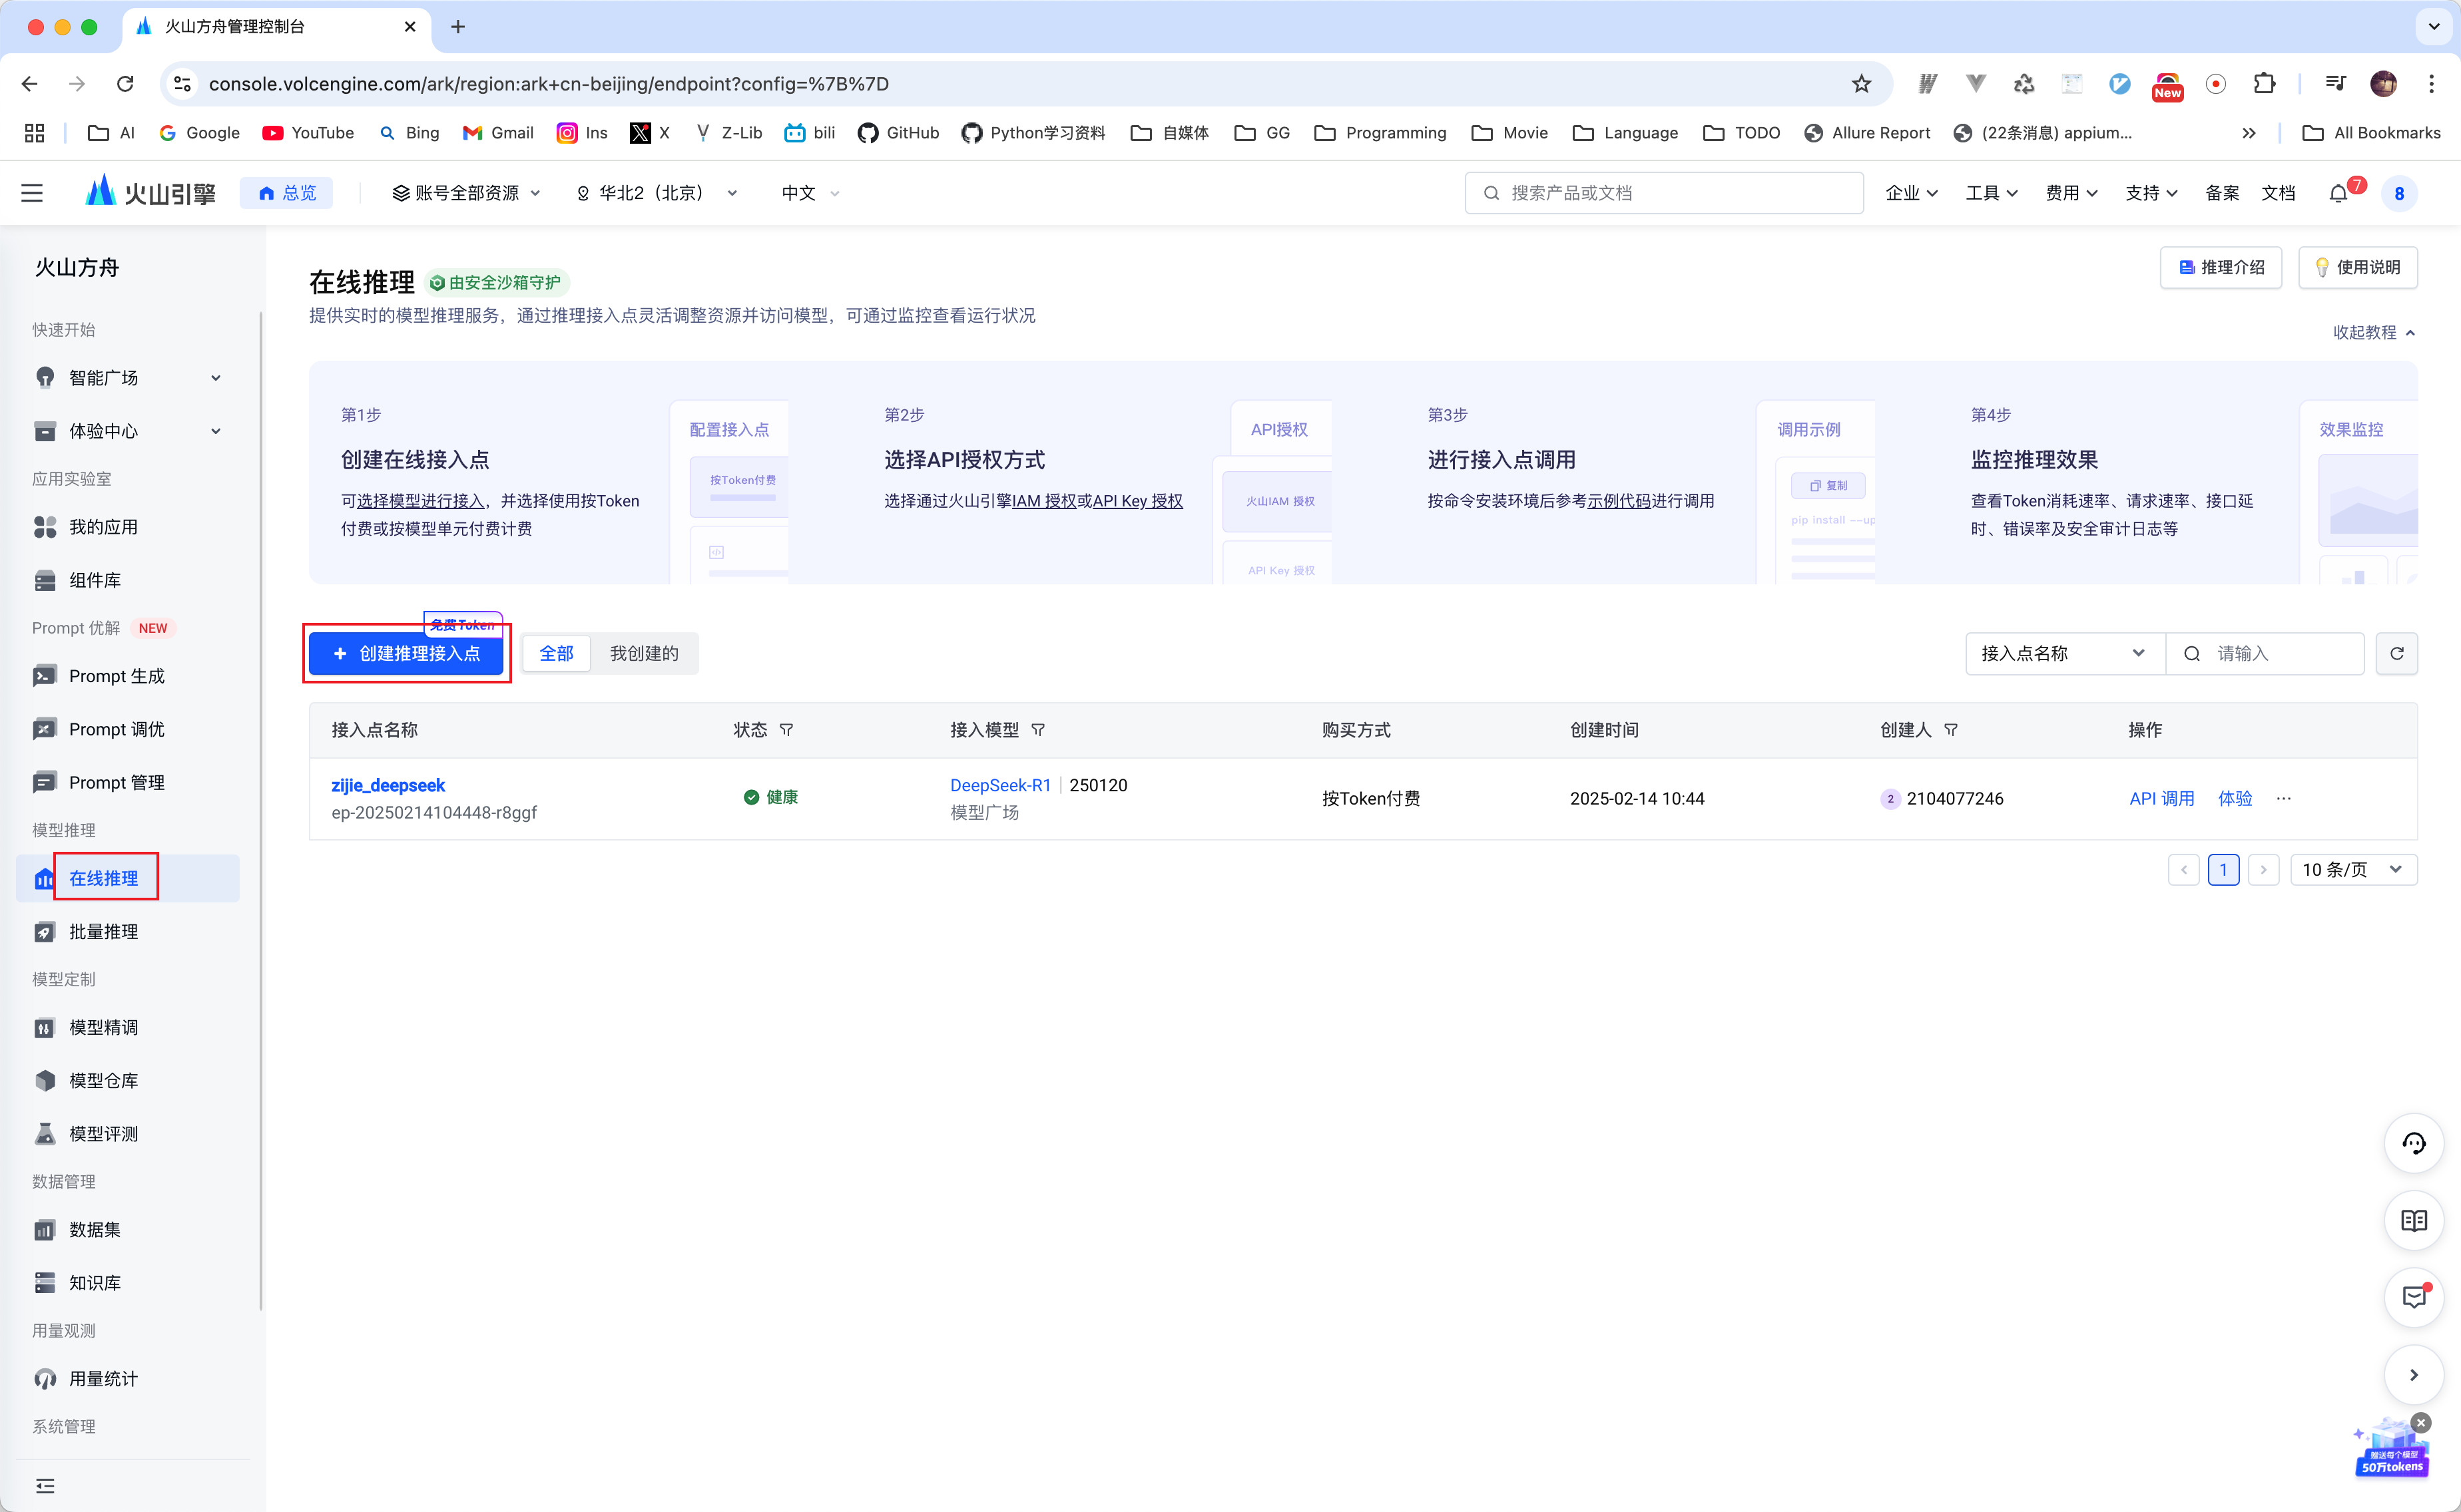Refresh the endpoint list with the reload icon
The width and height of the screenshot is (2461, 1512).
[2397, 653]
